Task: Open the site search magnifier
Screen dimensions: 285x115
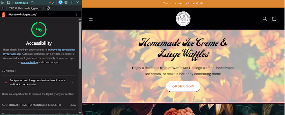Action: pyautogui.click(x=265, y=19)
